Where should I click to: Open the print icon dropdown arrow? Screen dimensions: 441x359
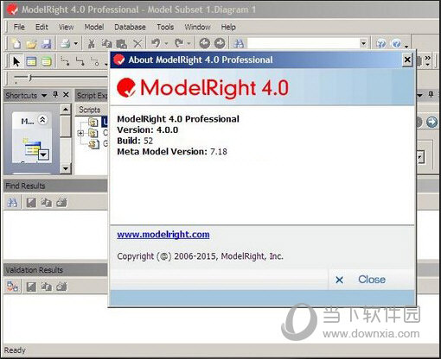76,44
